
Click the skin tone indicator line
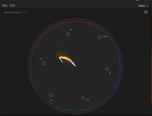tap(64, 48)
